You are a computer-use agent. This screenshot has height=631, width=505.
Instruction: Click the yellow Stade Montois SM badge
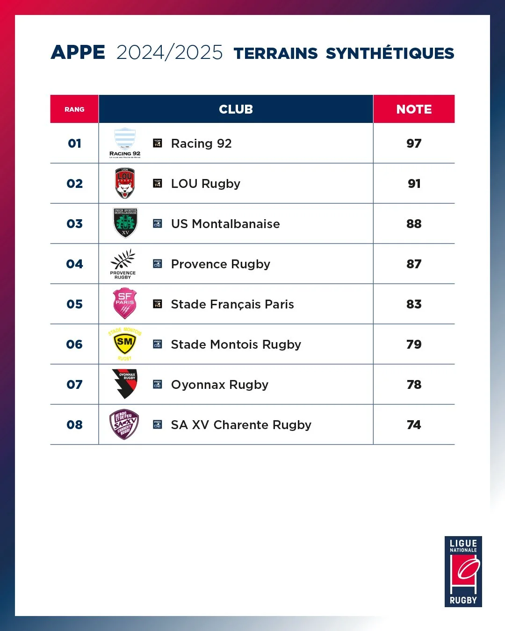point(125,344)
